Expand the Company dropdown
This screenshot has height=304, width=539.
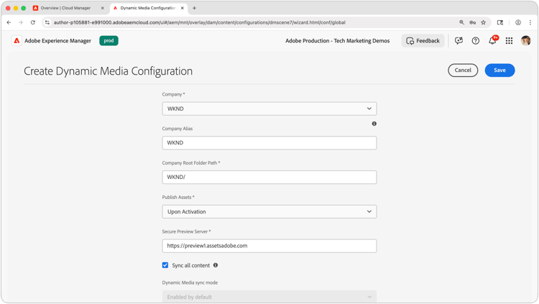coord(269,109)
